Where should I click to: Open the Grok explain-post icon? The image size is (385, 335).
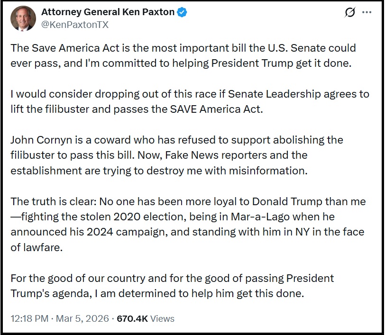350,13
